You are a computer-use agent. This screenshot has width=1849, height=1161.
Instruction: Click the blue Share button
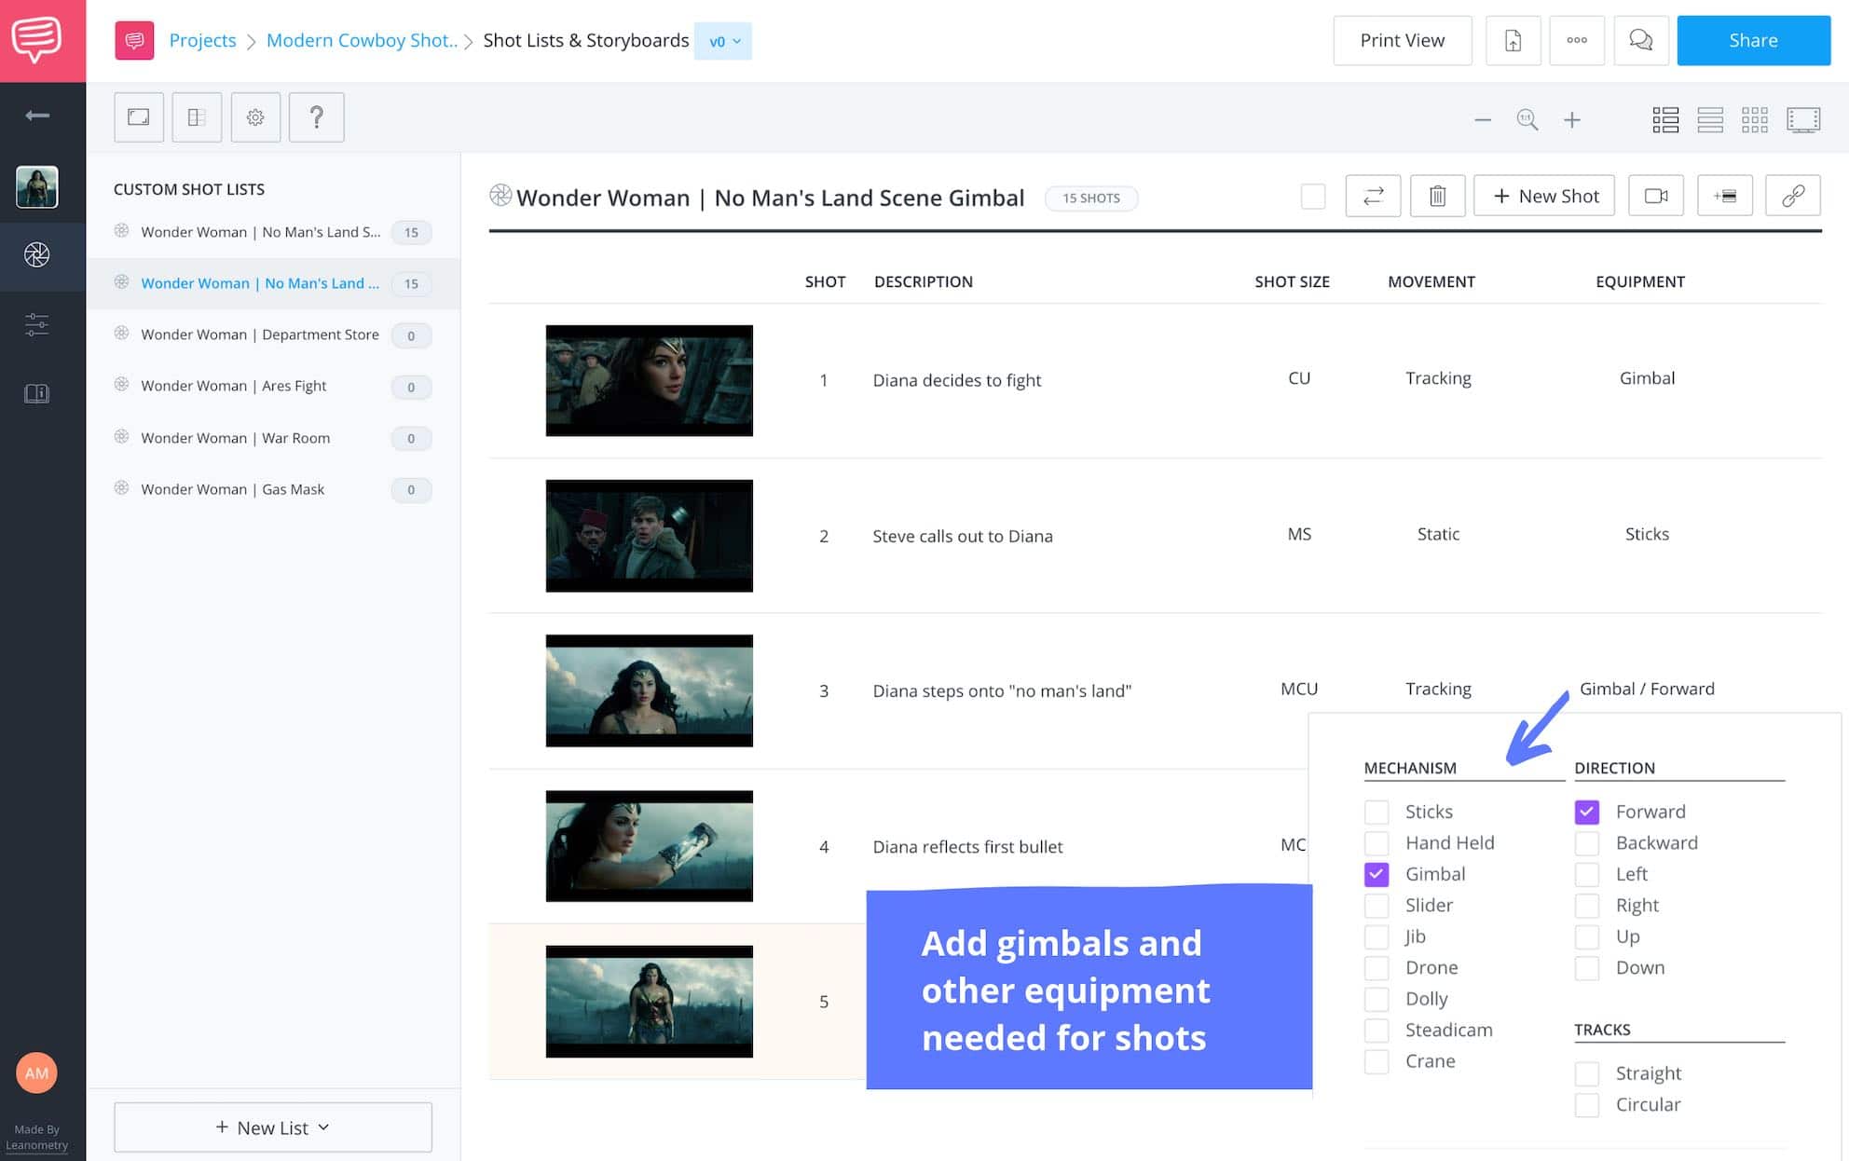pyautogui.click(x=1753, y=40)
